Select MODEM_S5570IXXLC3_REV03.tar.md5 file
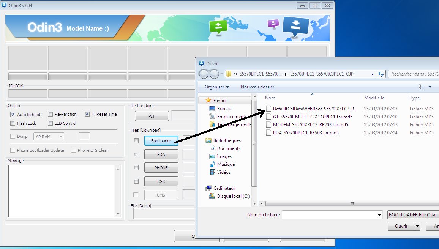The image size is (439, 249). pos(311,125)
